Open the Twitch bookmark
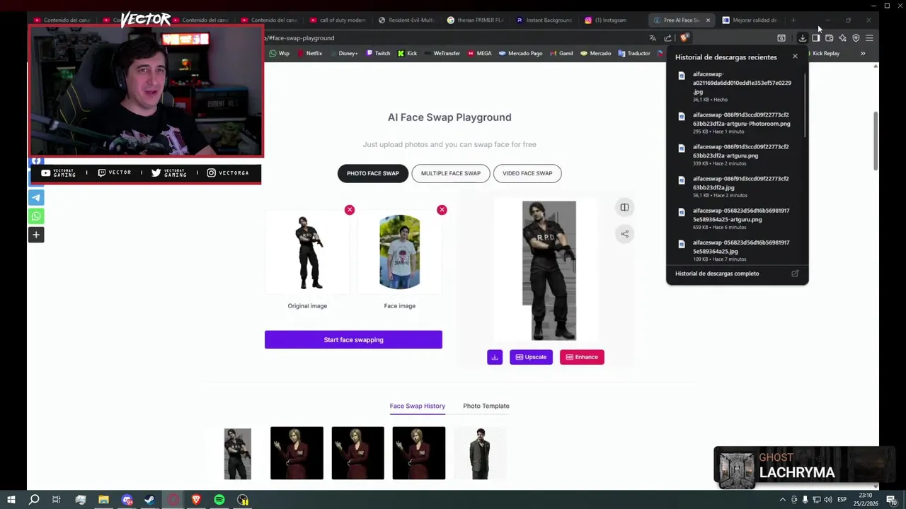The height and width of the screenshot is (509, 906). coord(377,54)
